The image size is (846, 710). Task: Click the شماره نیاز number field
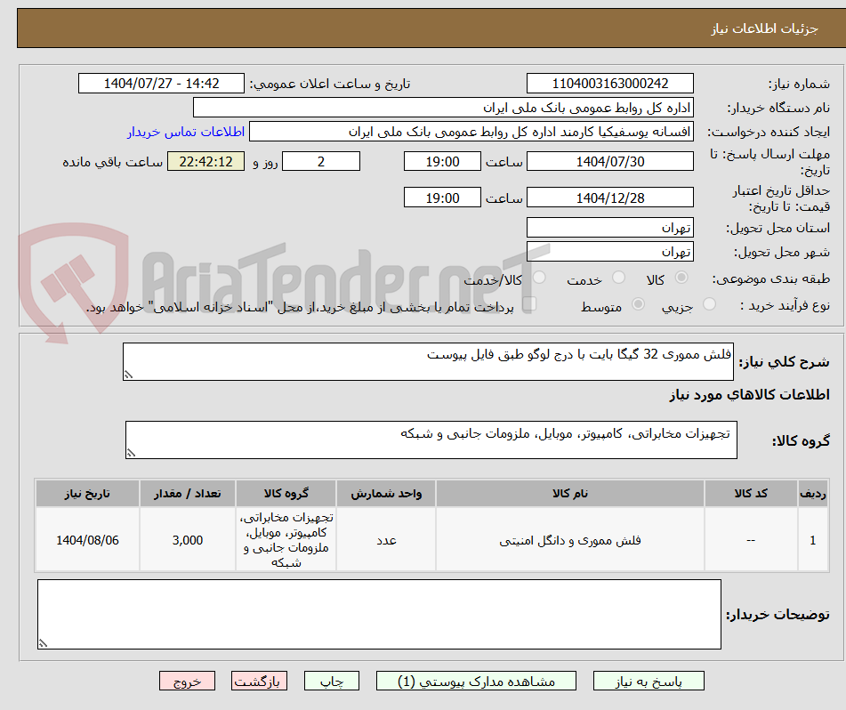(610, 83)
